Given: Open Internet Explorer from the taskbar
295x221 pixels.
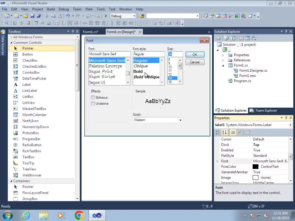Looking at the screenshot, I should click(x=26, y=215).
